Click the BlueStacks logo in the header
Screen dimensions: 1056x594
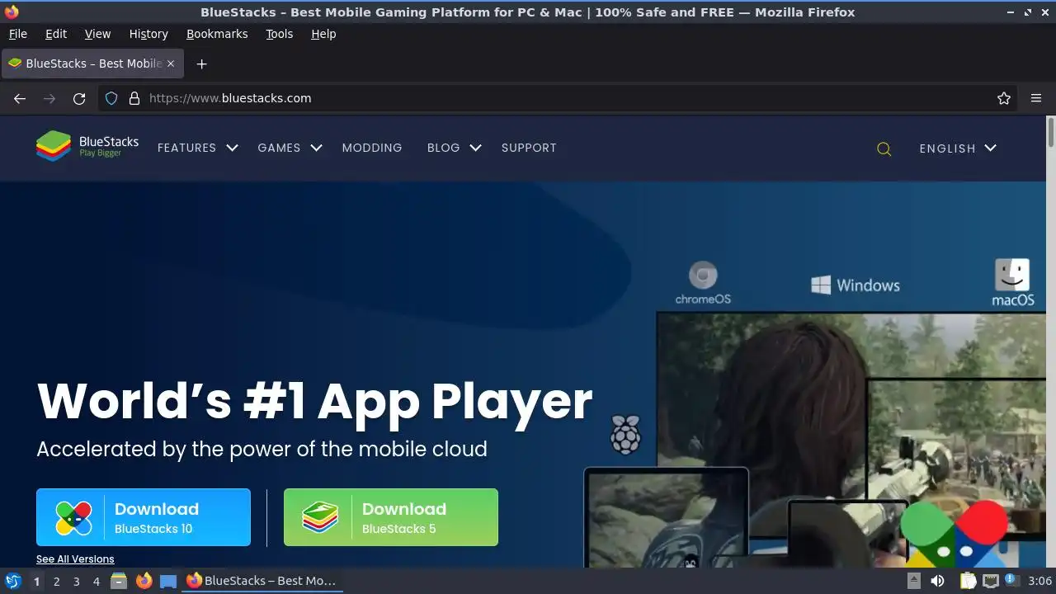point(87,147)
